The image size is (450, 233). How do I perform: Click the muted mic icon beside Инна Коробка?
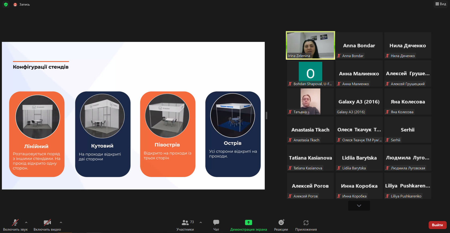[339, 196]
